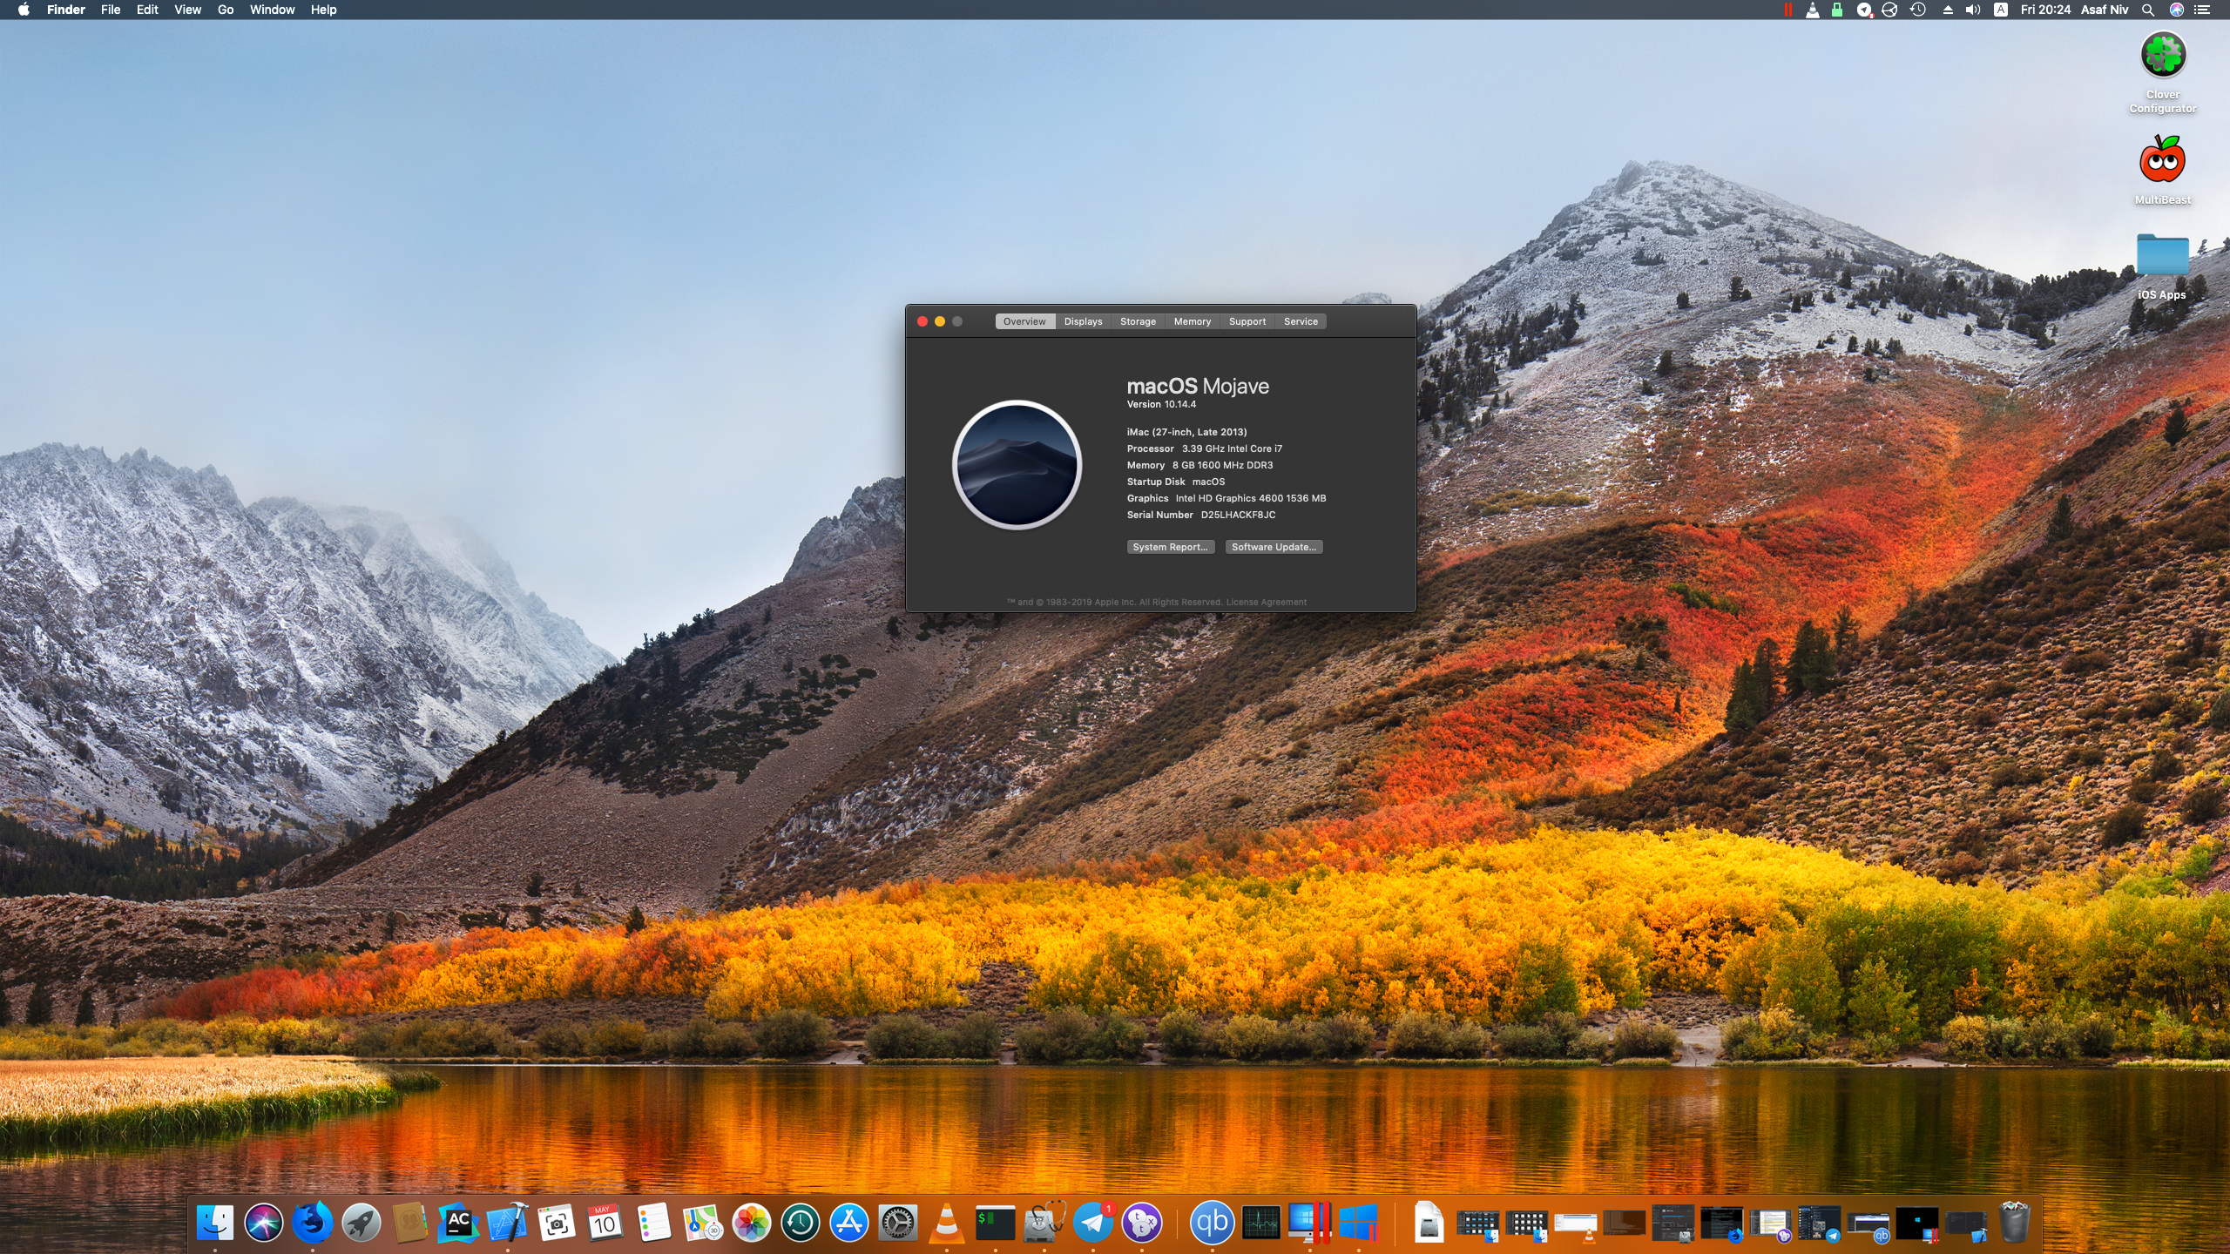2230x1254 pixels.
Task: Open the input source A menu
Action: [x=2001, y=10]
